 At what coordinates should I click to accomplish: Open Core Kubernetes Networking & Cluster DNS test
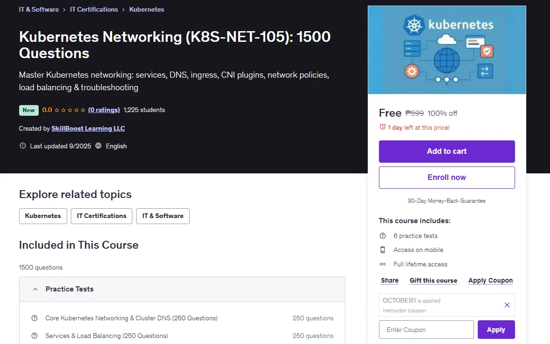(131, 318)
